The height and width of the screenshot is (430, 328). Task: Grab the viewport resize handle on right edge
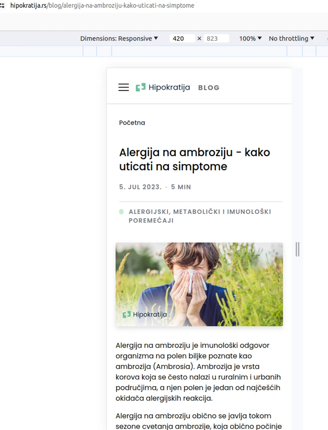[x=297, y=249]
